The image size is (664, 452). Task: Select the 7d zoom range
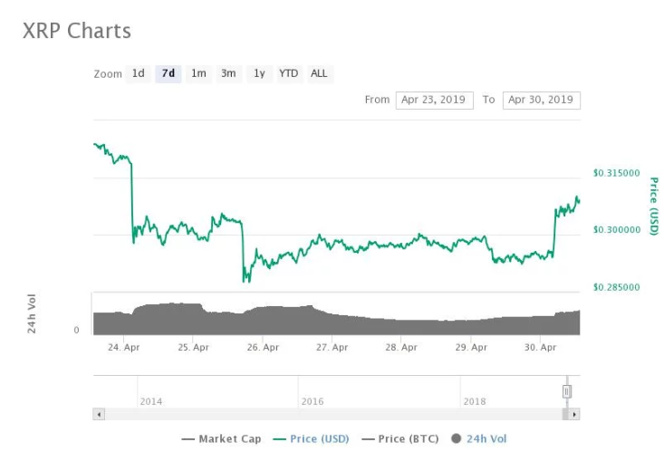168,73
